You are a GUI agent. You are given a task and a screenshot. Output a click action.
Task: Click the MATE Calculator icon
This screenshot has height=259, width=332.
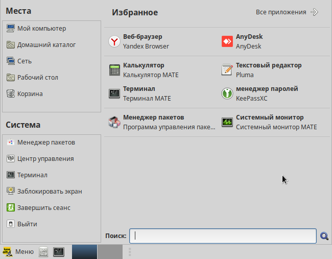pos(114,70)
